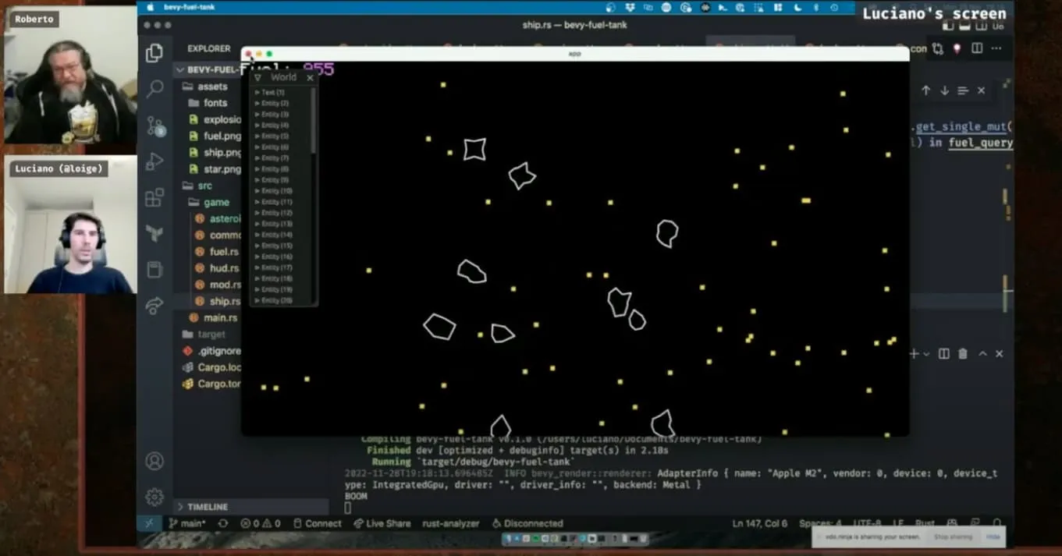Click the rust-analyzer status bar item
Image resolution: width=1062 pixels, height=556 pixels.
pos(450,523)
